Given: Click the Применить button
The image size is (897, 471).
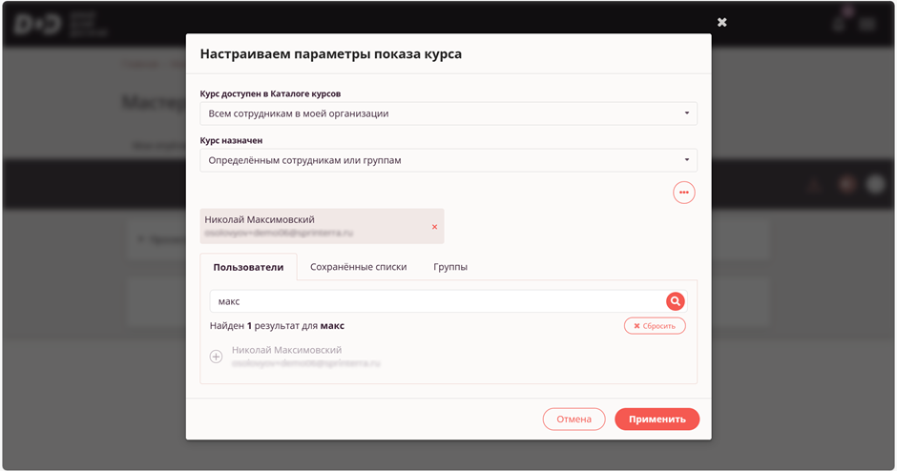Looking at the screenshot, I should click(657, 419).
